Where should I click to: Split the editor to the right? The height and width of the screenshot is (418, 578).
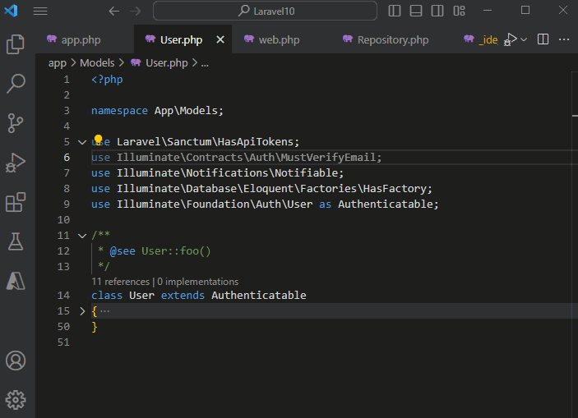pyautogui.click(x=543, y=39)
